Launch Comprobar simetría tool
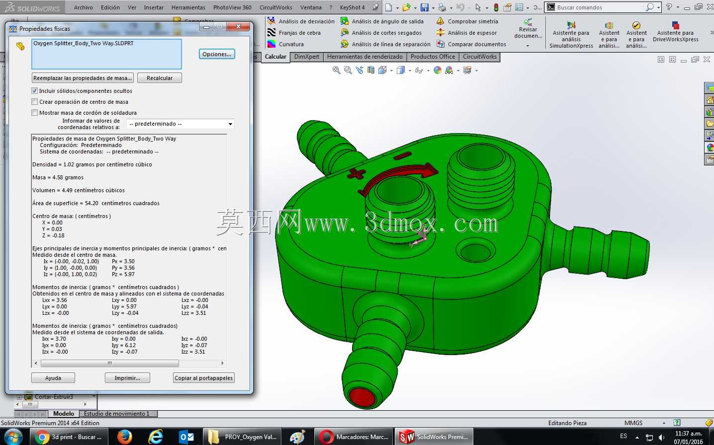This screenshot has width=714, height=445. [467, 21]
